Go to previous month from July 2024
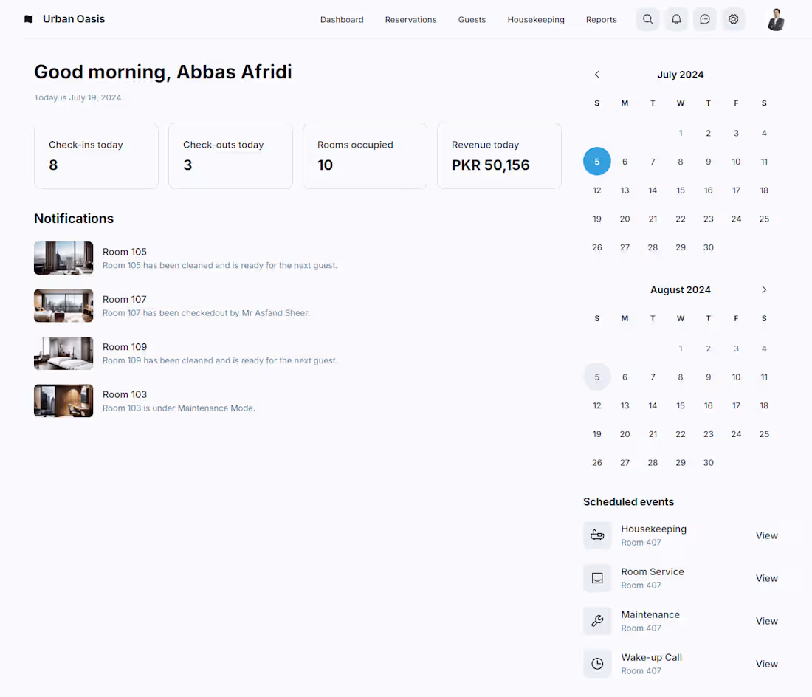The height and width of the screenshot is (697, 812). click(x=597, y=75)
